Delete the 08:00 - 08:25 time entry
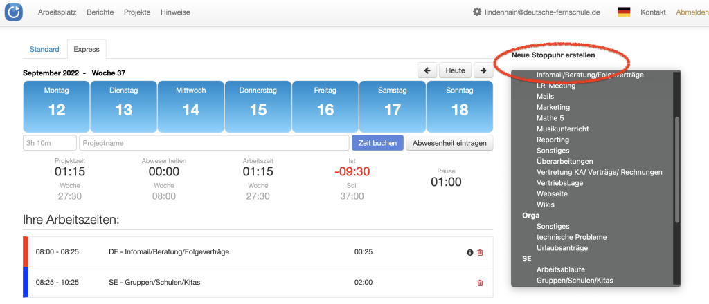 tap(481, 252)
